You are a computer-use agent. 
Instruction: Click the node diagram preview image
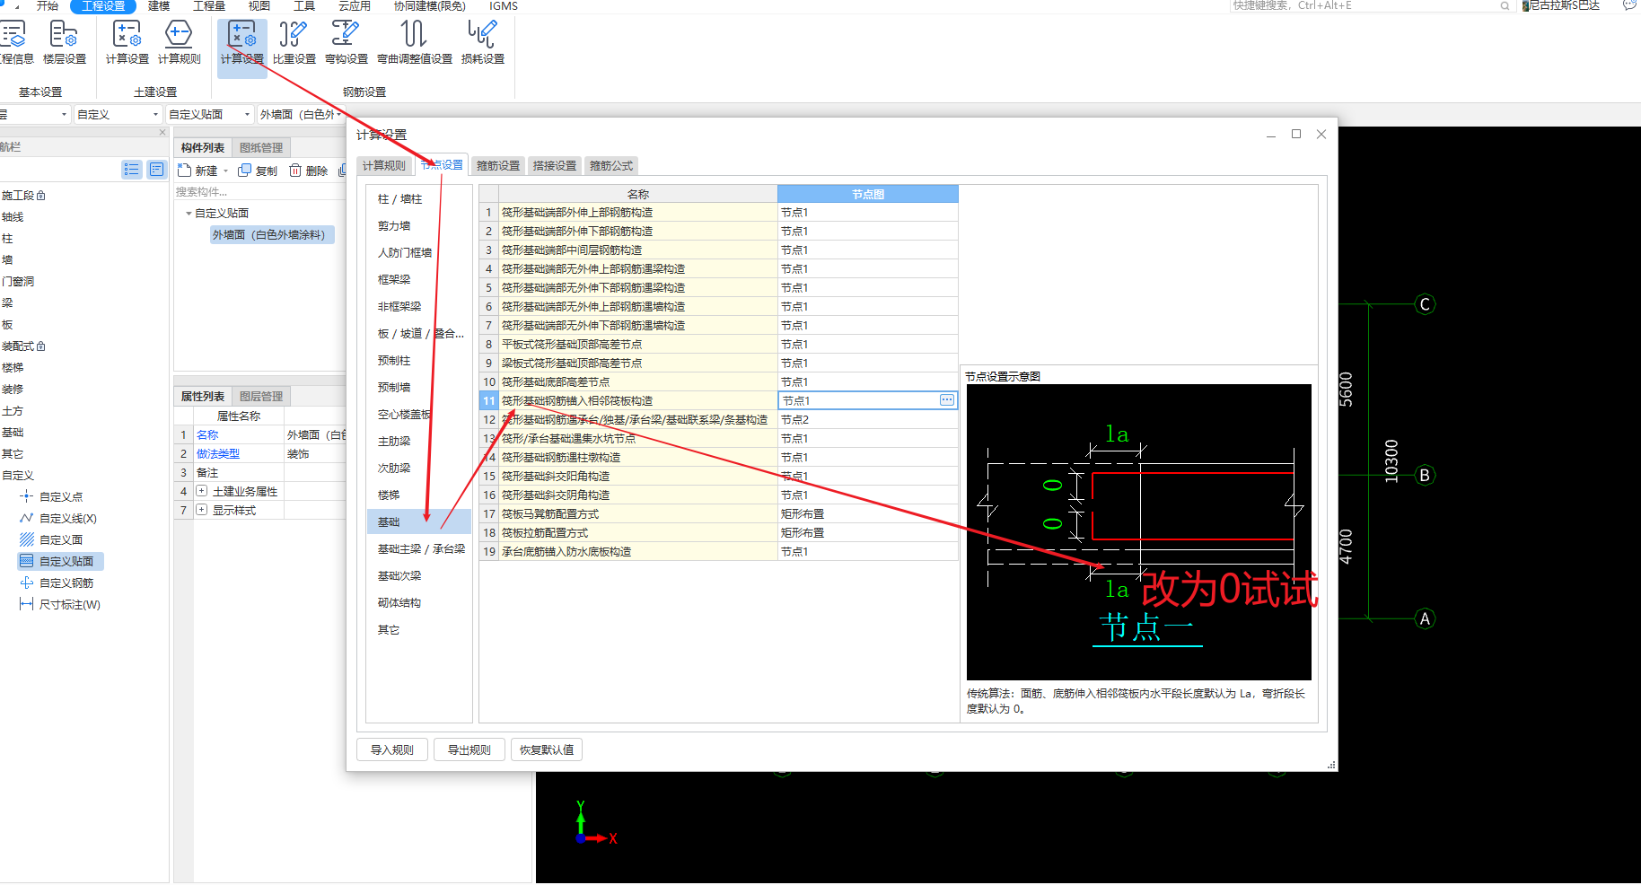pyautogui.click(x=1138, y=531)
